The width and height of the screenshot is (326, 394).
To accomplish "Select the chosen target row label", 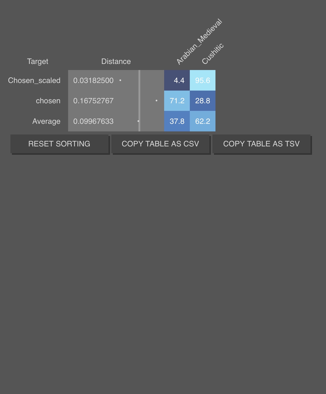I will 48,101.
